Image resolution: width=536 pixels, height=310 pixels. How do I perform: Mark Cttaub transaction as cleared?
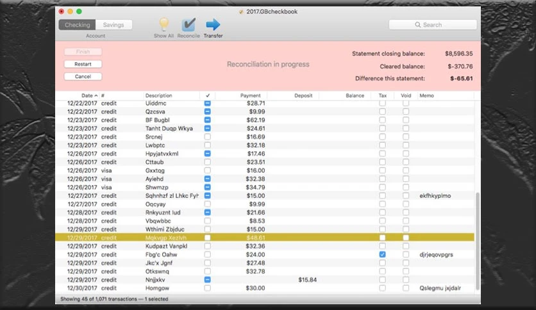click(x=208, y=162)
